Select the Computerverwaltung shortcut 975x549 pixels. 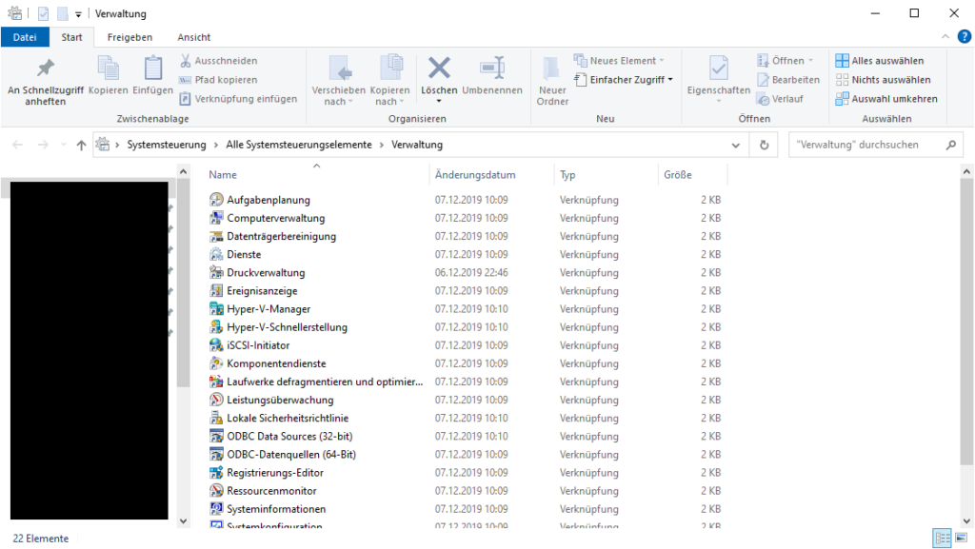click(x=275, y=218)
